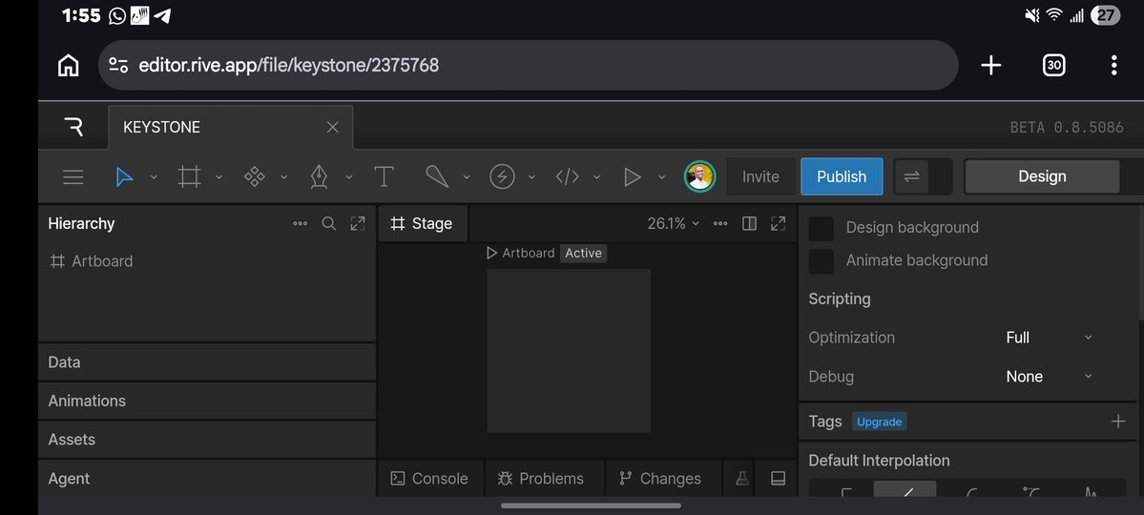Toggle the bottom panel layout icon
This screenshot has height=515, width=1144.
778,479
